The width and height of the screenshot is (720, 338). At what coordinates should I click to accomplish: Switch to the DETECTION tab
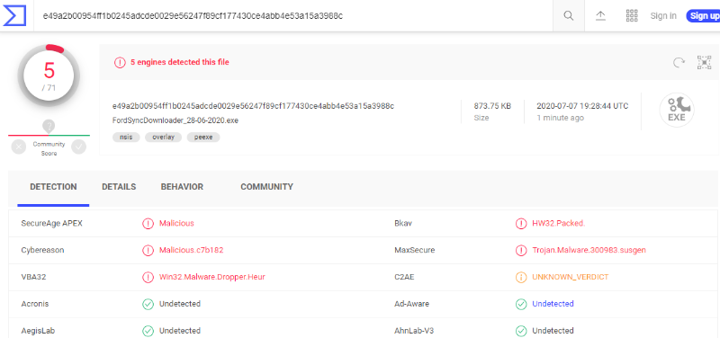click(53, 187)
